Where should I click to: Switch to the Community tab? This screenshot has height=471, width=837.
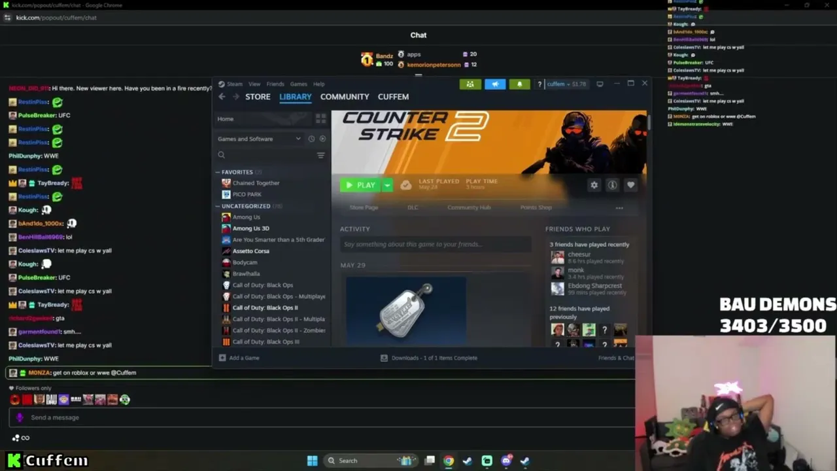345,97
